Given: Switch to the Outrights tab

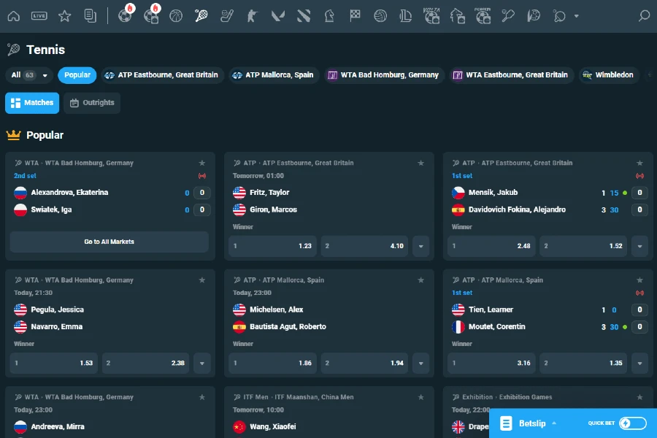Looking at the screenshot, I should [x=91, y=103].
